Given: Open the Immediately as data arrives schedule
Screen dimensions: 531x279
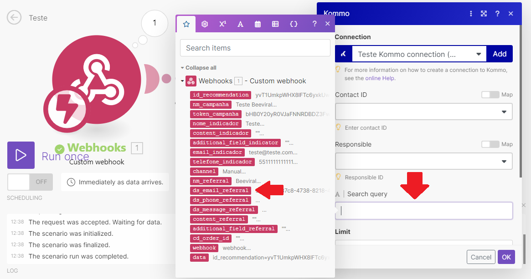Looking at the screenshot, I should click(x=115, y=182).
